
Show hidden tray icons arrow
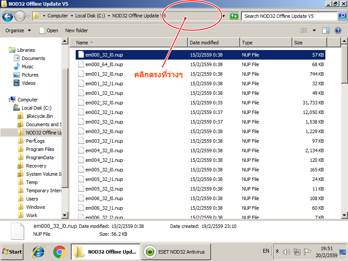[277, 251]
